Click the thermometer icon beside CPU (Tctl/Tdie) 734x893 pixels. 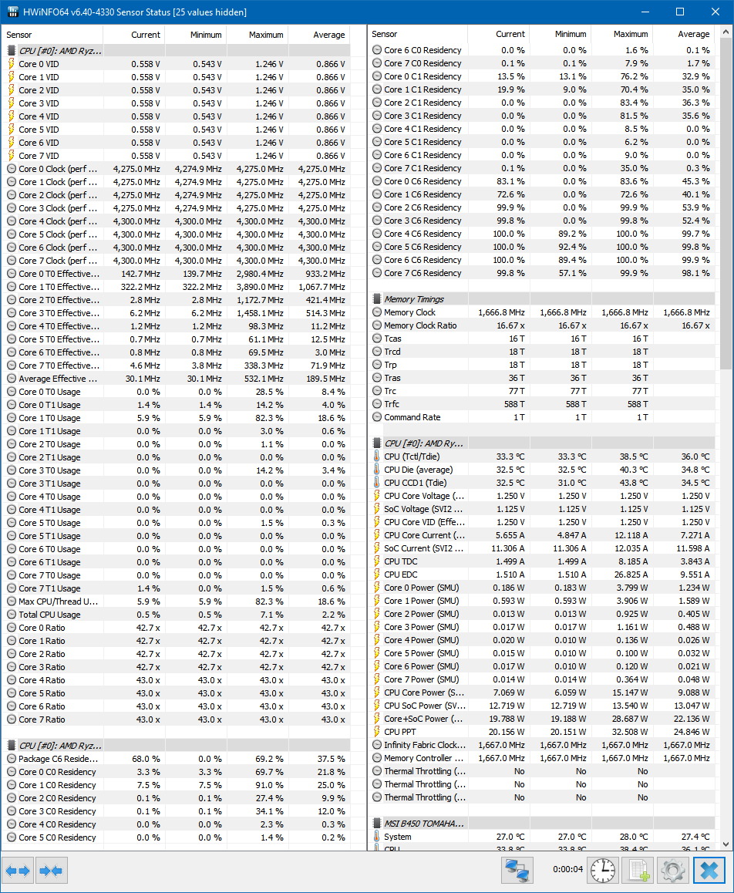[x=376, y=457]
